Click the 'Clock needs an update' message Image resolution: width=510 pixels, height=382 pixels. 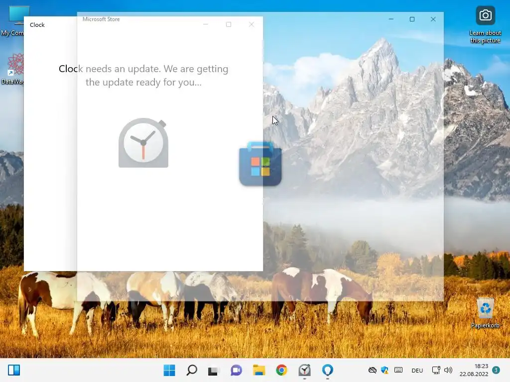pos(143,76)
